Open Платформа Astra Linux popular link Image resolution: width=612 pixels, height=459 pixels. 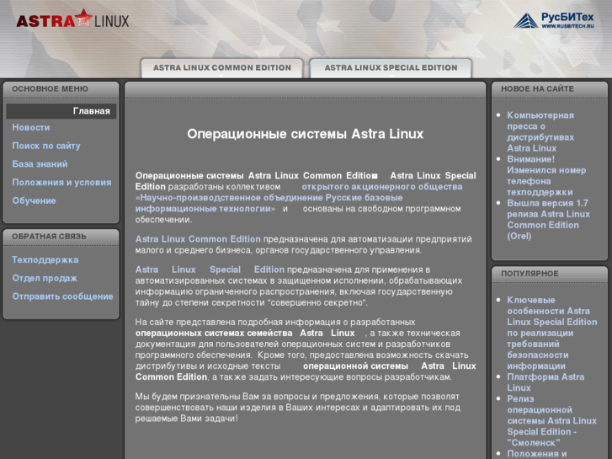coord(545,382)
